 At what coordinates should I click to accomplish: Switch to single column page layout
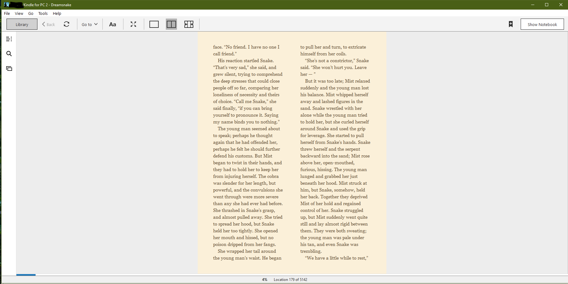click(x=154, y=24)
